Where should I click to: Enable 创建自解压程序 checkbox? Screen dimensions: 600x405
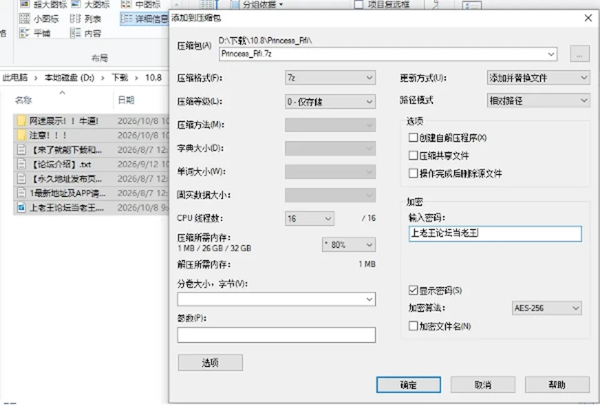[x=413, y=137]
